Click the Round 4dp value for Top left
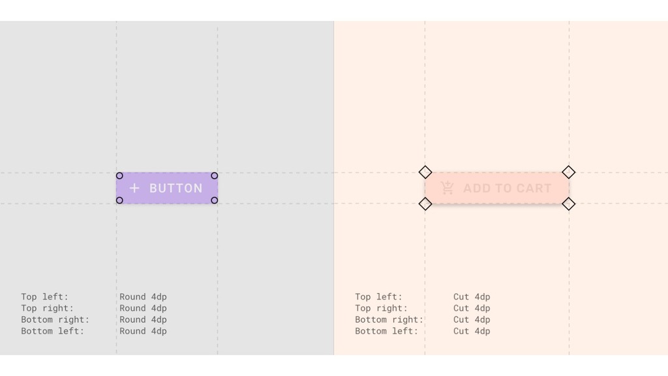 [x=143, y=296]
